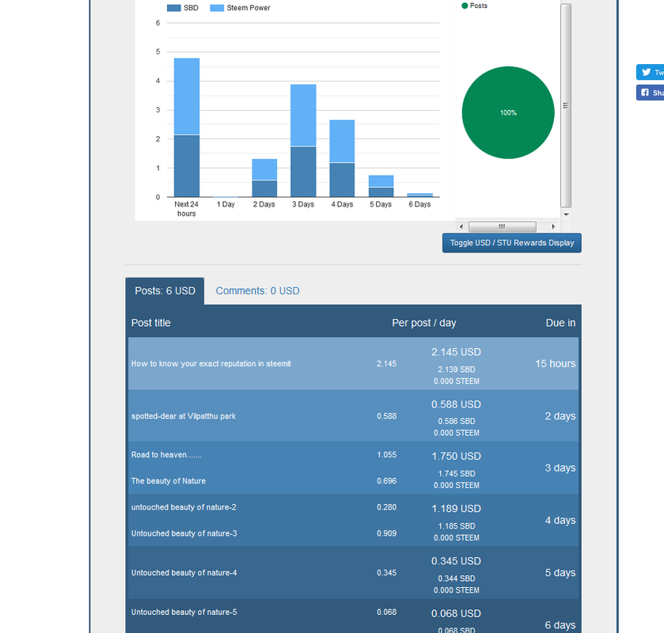Click the '15 hours' due time
The height and width of the screenshot is (633, 664).
[555, 364]
